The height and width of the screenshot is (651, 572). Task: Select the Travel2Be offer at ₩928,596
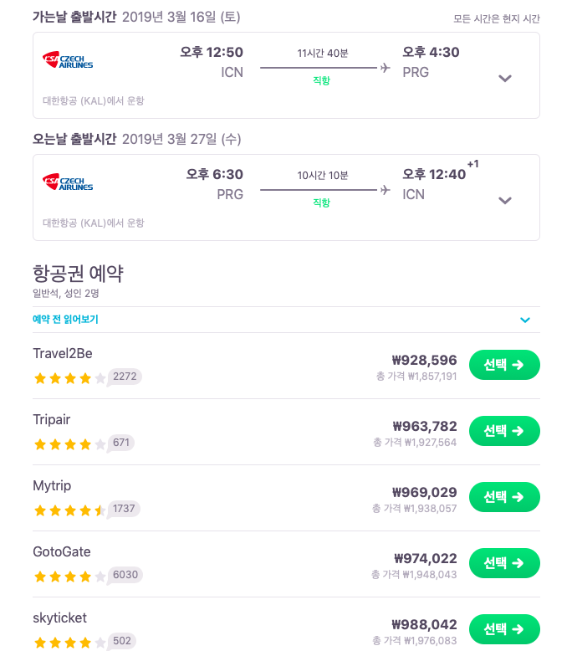[504, 365]
